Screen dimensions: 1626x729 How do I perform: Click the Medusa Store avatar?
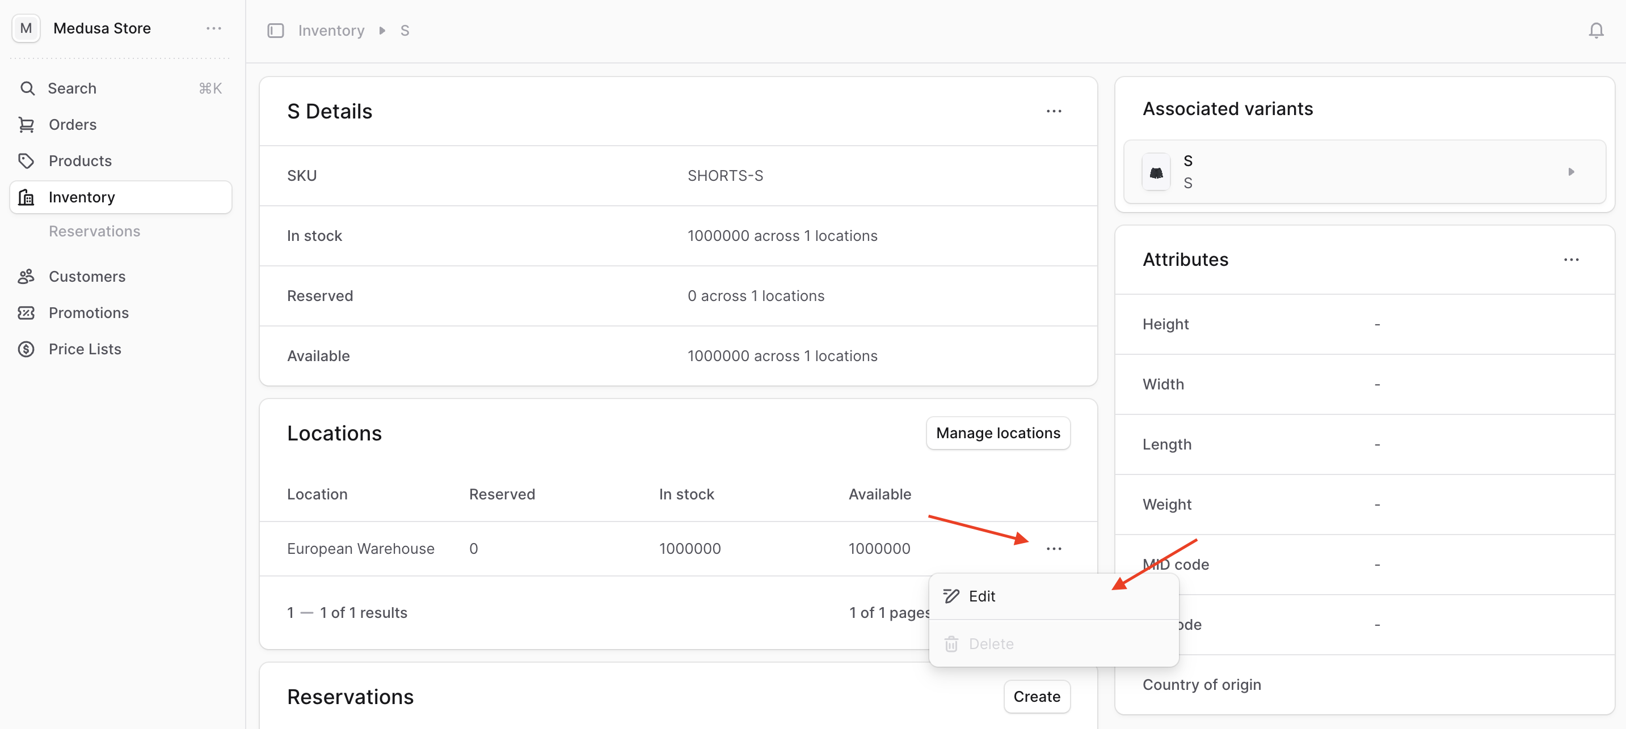click(x=26, y=28)
